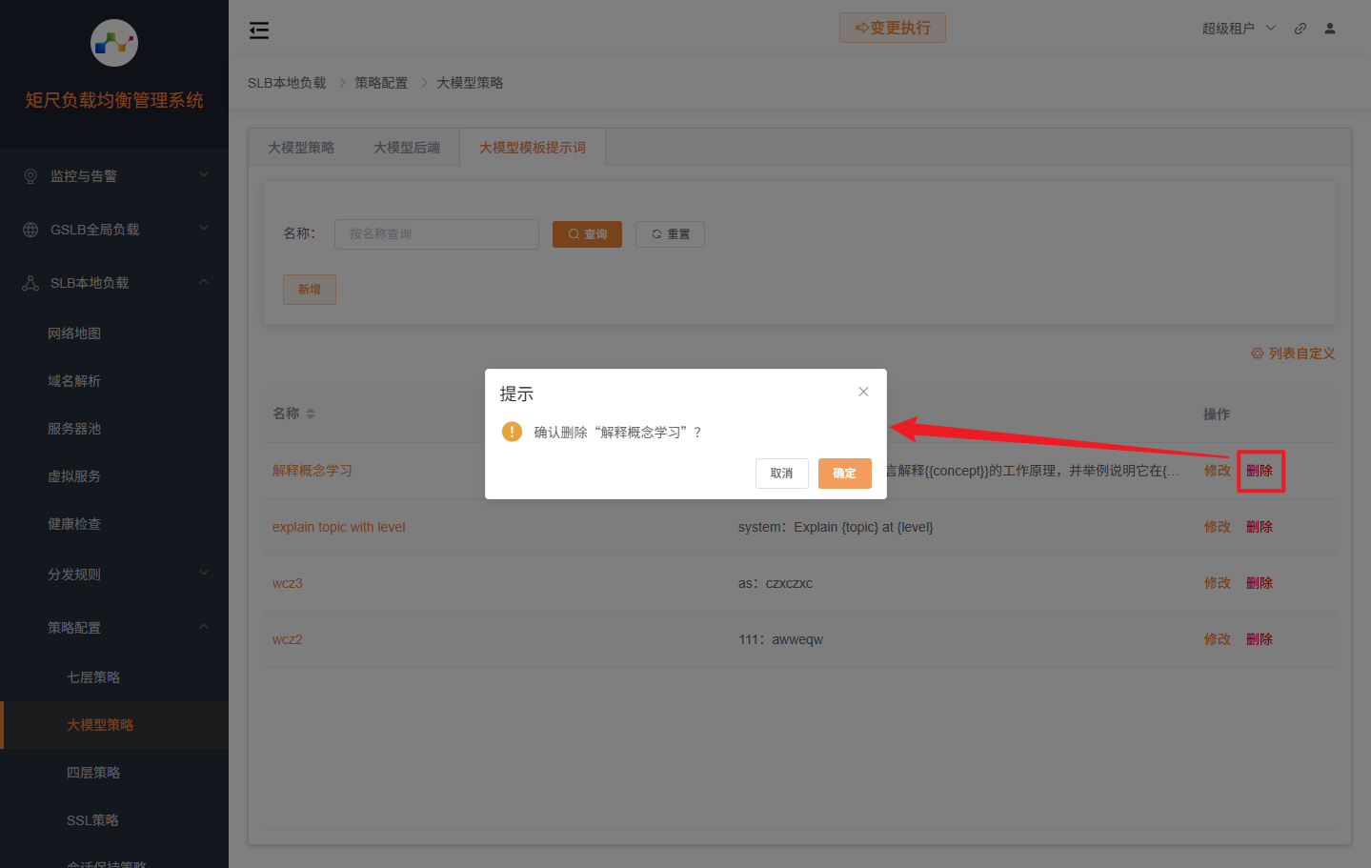1371x868 pixels.
Task: Click the 按名称查询 search input field
Action: (436, 233)
